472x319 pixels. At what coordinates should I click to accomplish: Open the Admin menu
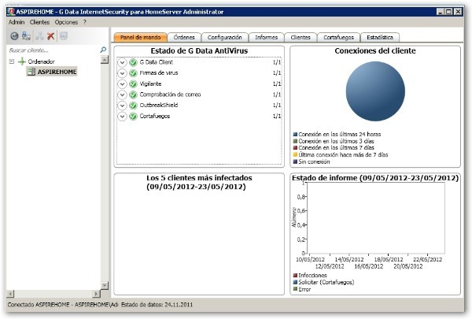[x=17, y=22]
